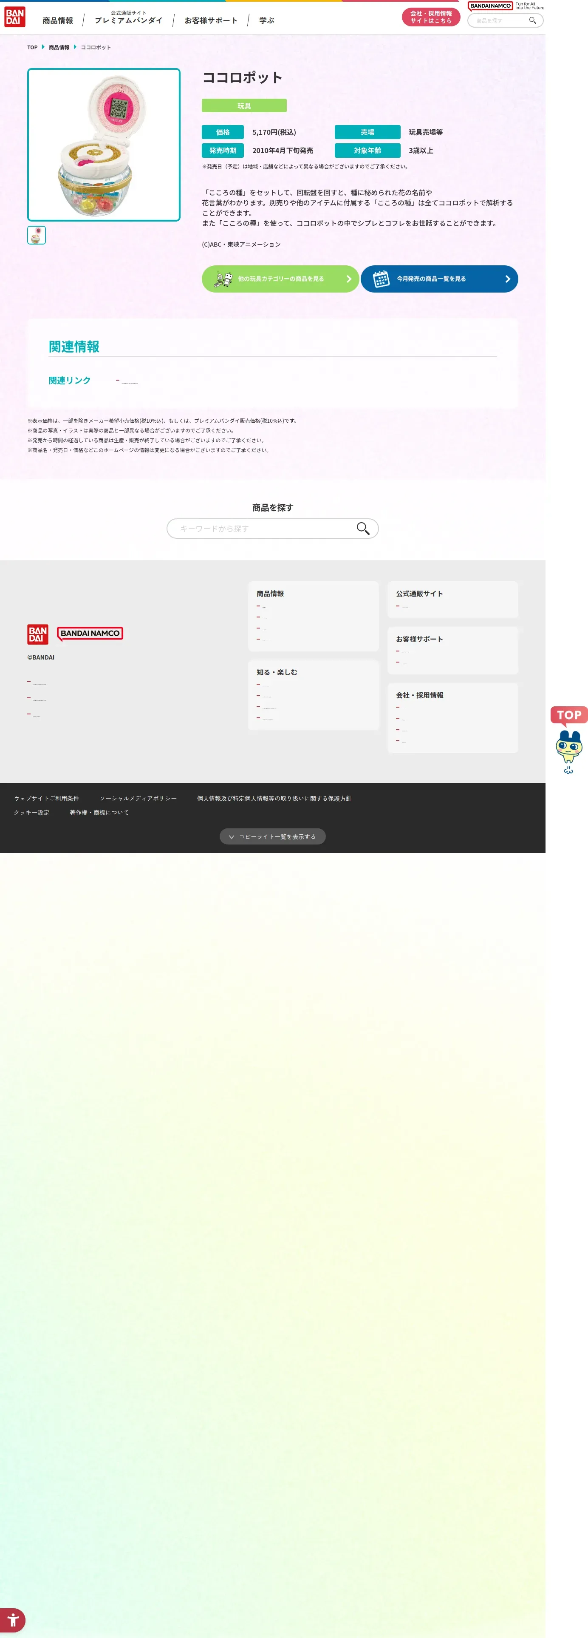Viewport: 588px width, 1638px height.
Task: Click the TOP back-to-top character icon
Action: pyautogui.click(x=568, y=740)
